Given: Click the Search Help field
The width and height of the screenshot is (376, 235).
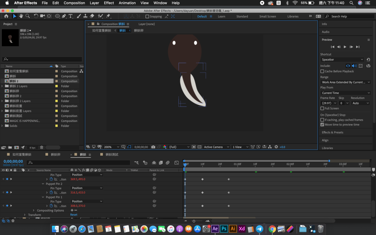Looking at the screenshot, I should [349, 17].
